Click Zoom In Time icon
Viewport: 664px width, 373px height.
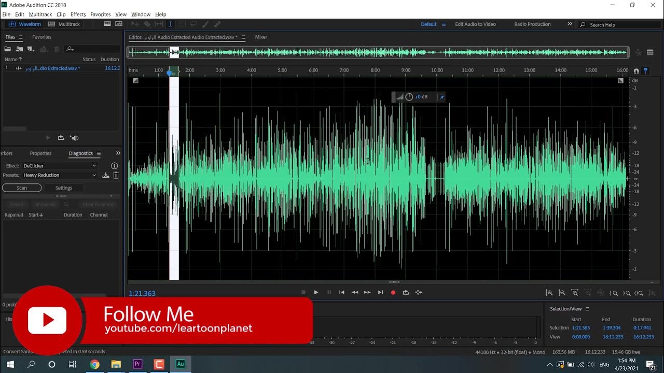tap(575, 293)
